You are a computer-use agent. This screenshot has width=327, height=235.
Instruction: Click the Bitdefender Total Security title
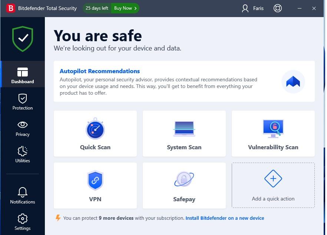47,8
